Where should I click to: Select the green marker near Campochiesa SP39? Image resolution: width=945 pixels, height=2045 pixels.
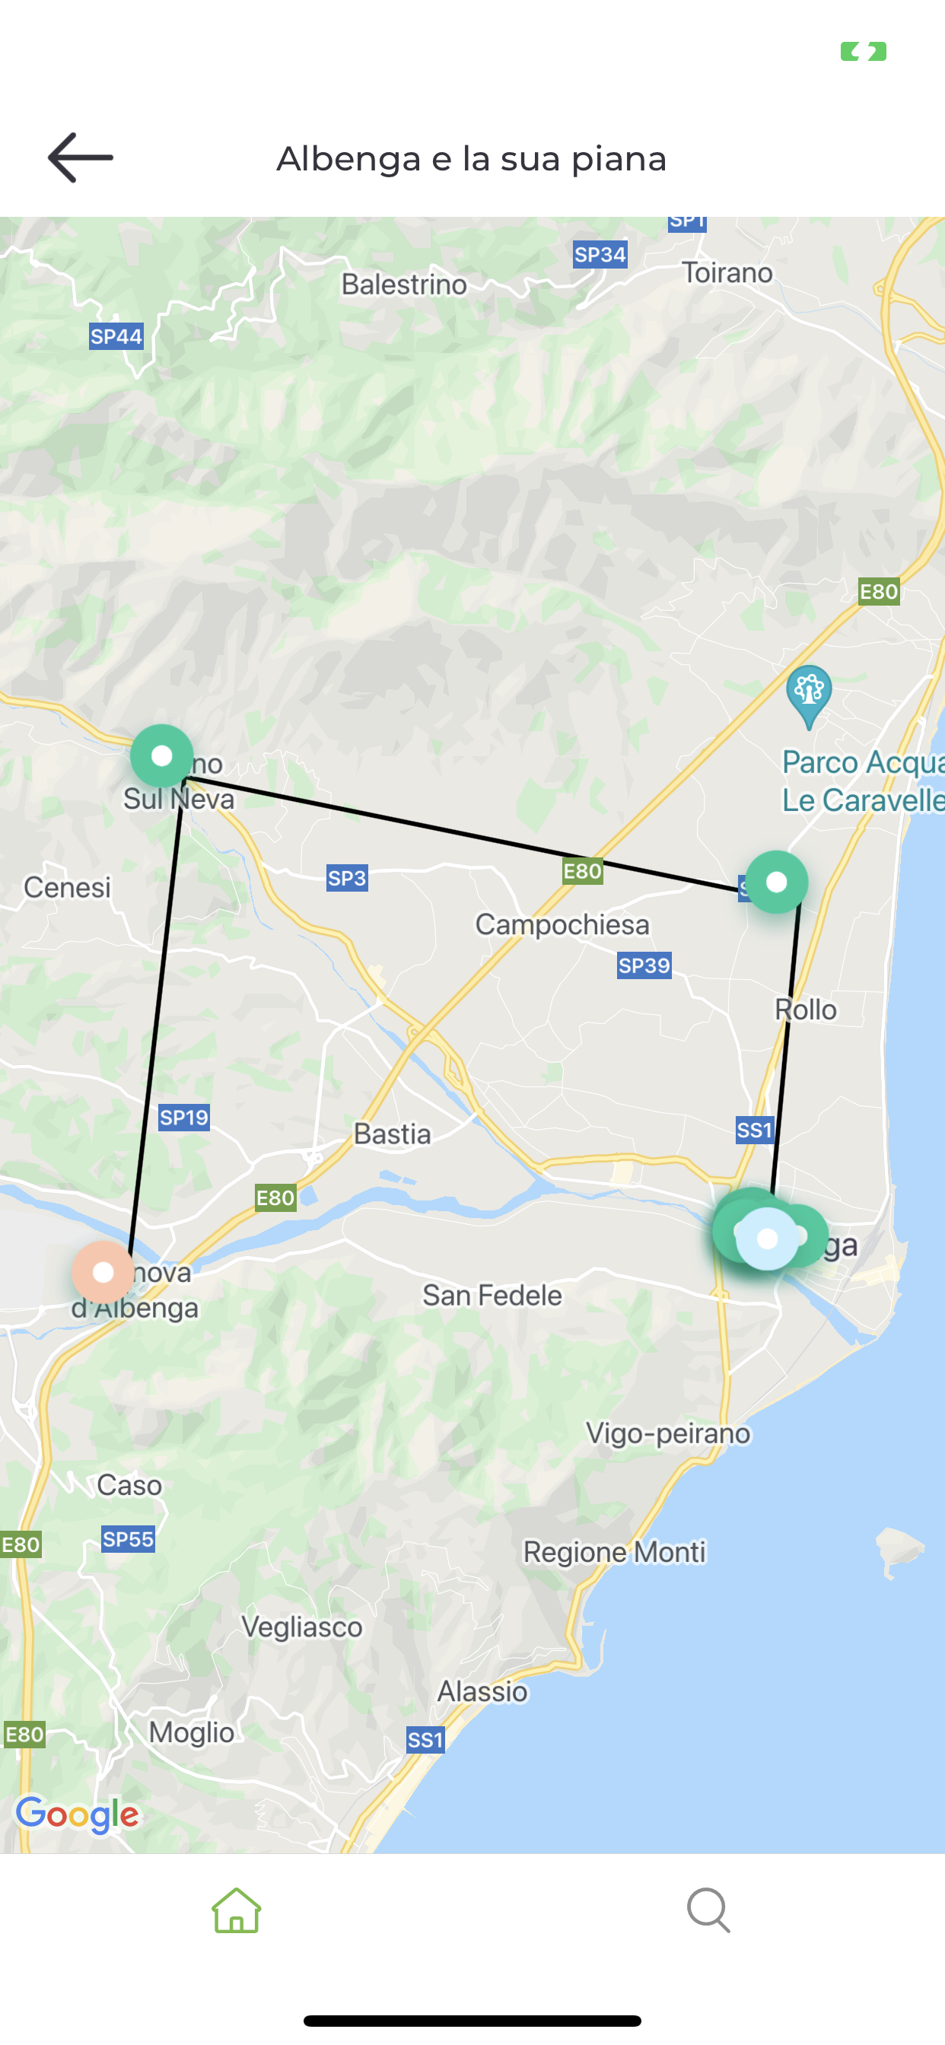click(x=777, y=882)
